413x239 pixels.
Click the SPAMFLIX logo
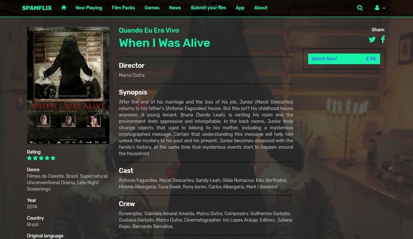(x=37, y=8)
